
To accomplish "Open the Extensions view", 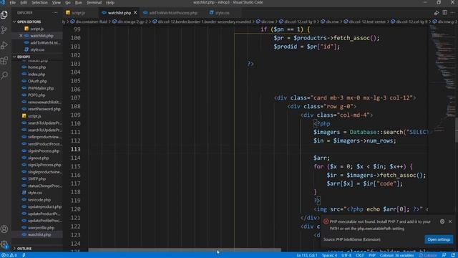I will pos(4,60).
